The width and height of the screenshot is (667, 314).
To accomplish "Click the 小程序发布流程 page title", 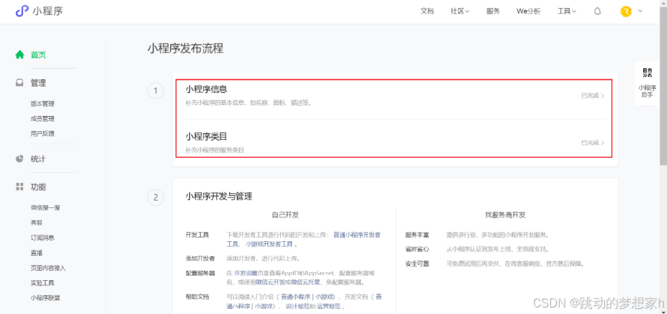I will pos(185,48).
